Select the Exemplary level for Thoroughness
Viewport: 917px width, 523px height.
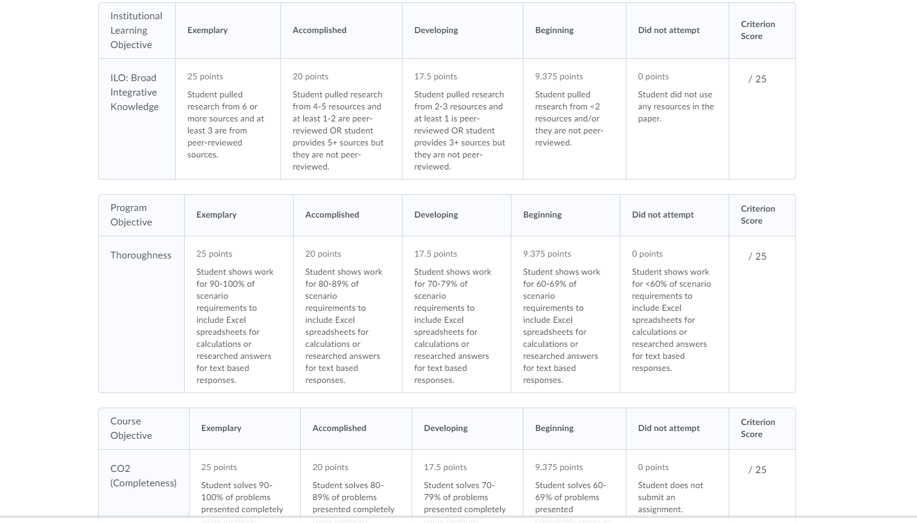[239, 314]
